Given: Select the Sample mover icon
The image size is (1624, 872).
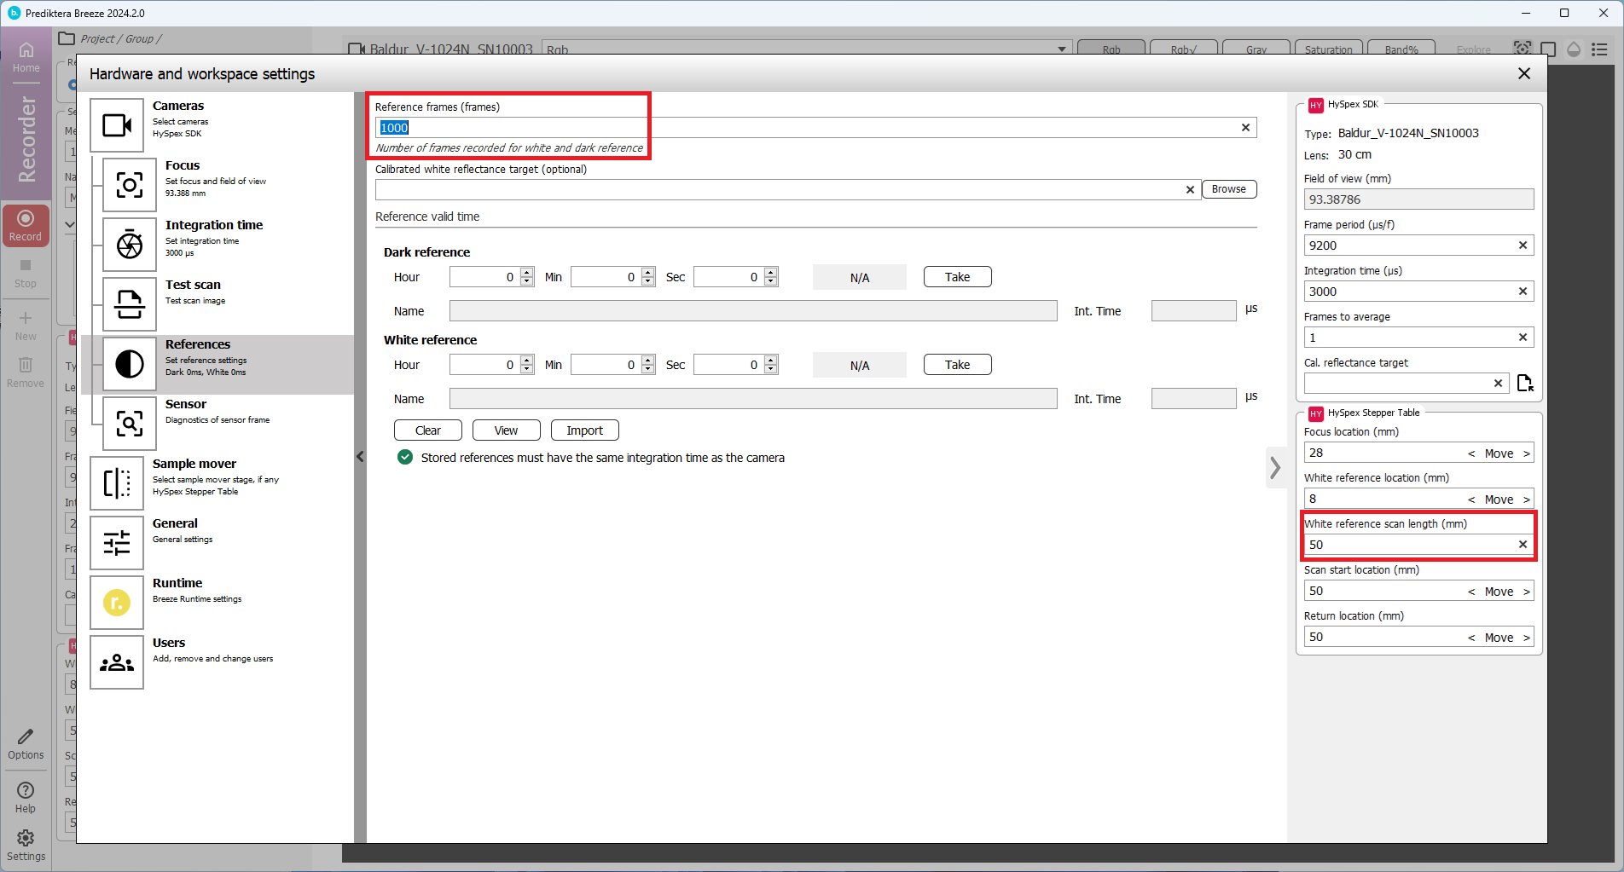Looking at the screenshot, I should 117,483.
